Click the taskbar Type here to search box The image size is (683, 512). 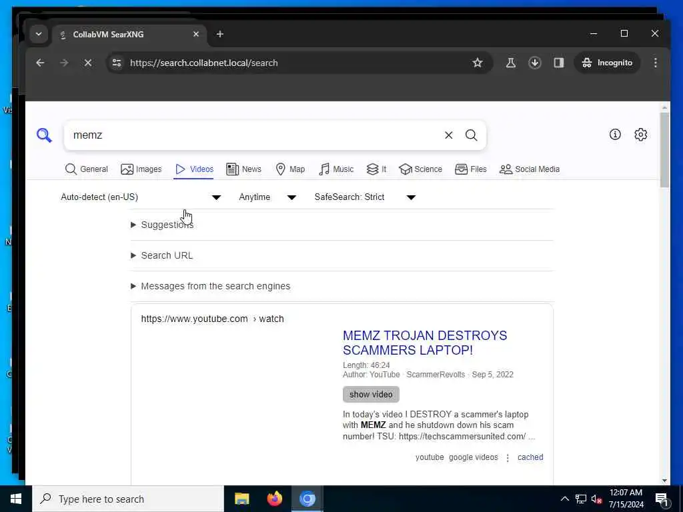click(x=127, y=499)
